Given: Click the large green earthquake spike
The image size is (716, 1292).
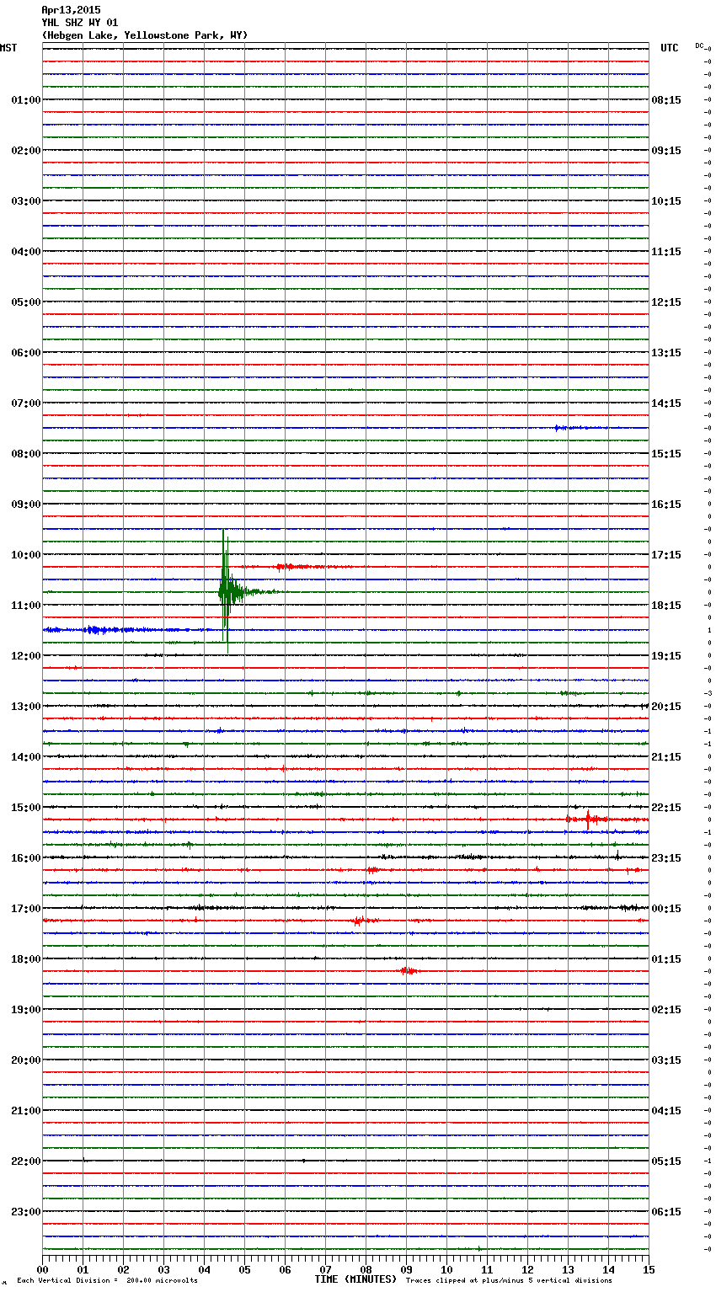Looking at the screenshot, I should coord(225,590).
